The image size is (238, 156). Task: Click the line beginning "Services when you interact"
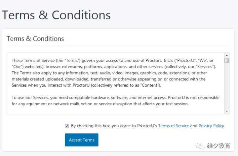[86, 85]
